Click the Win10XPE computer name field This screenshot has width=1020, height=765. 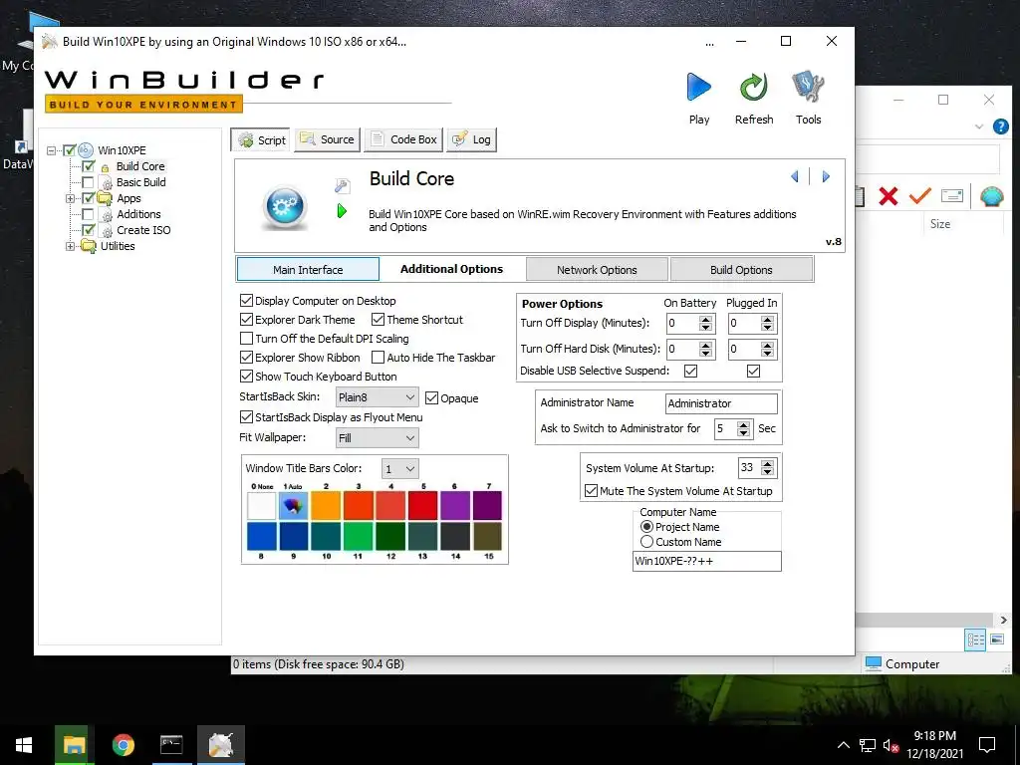tap(706, 562)
